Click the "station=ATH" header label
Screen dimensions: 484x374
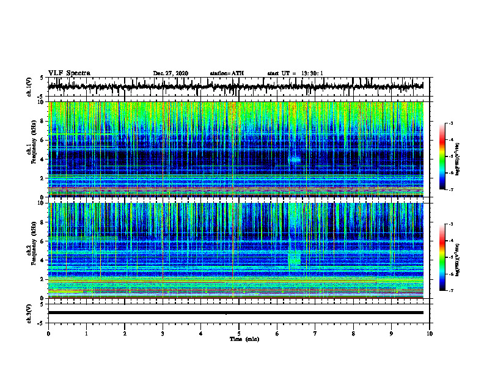227,73
